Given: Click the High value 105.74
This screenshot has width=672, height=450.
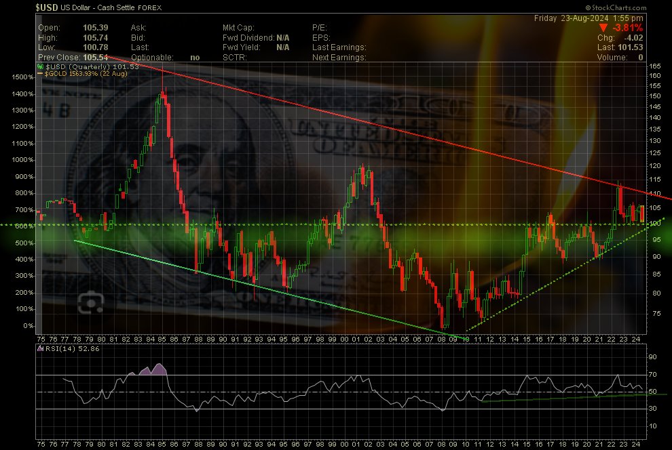Looking at the screenshot, I should [x=95, y=38].
